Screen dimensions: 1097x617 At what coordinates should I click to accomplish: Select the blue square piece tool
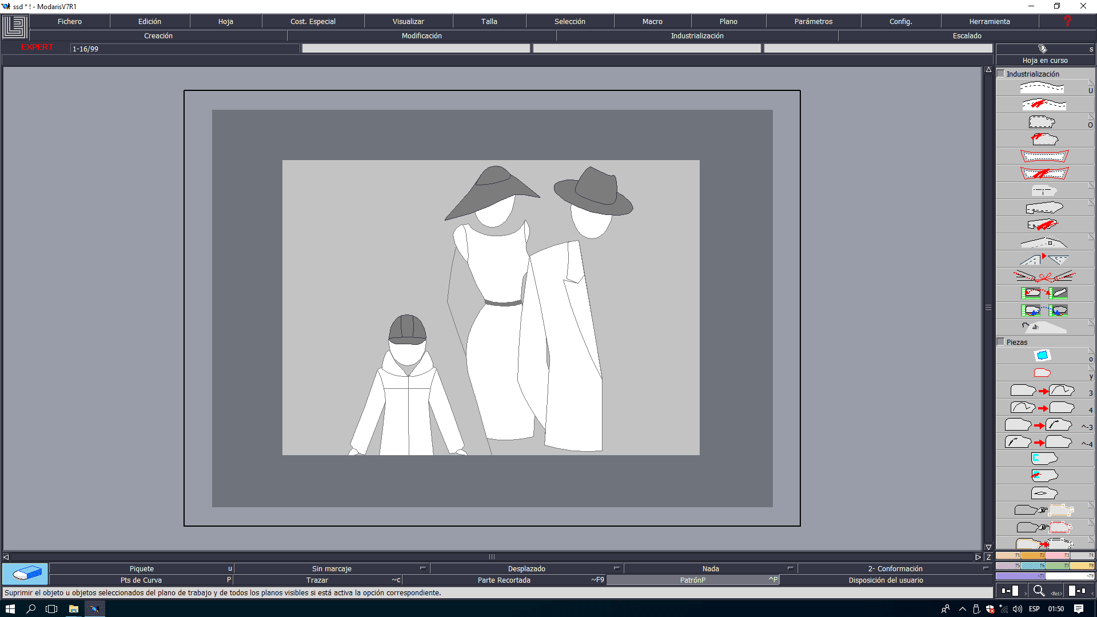click(1042, 356)
